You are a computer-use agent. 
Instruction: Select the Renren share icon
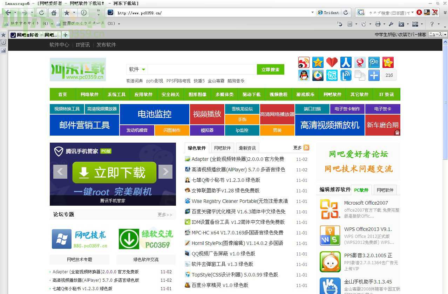point(346,62)
